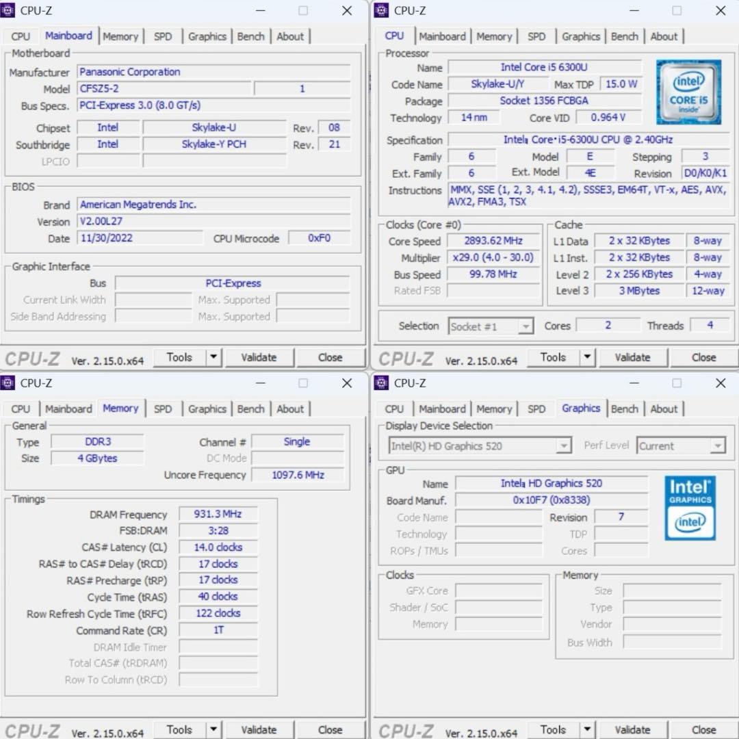Open the Intel(R) HD Graphics 520 device dropdown
This screenshot has width=739, height=739.
coord(563,446)
